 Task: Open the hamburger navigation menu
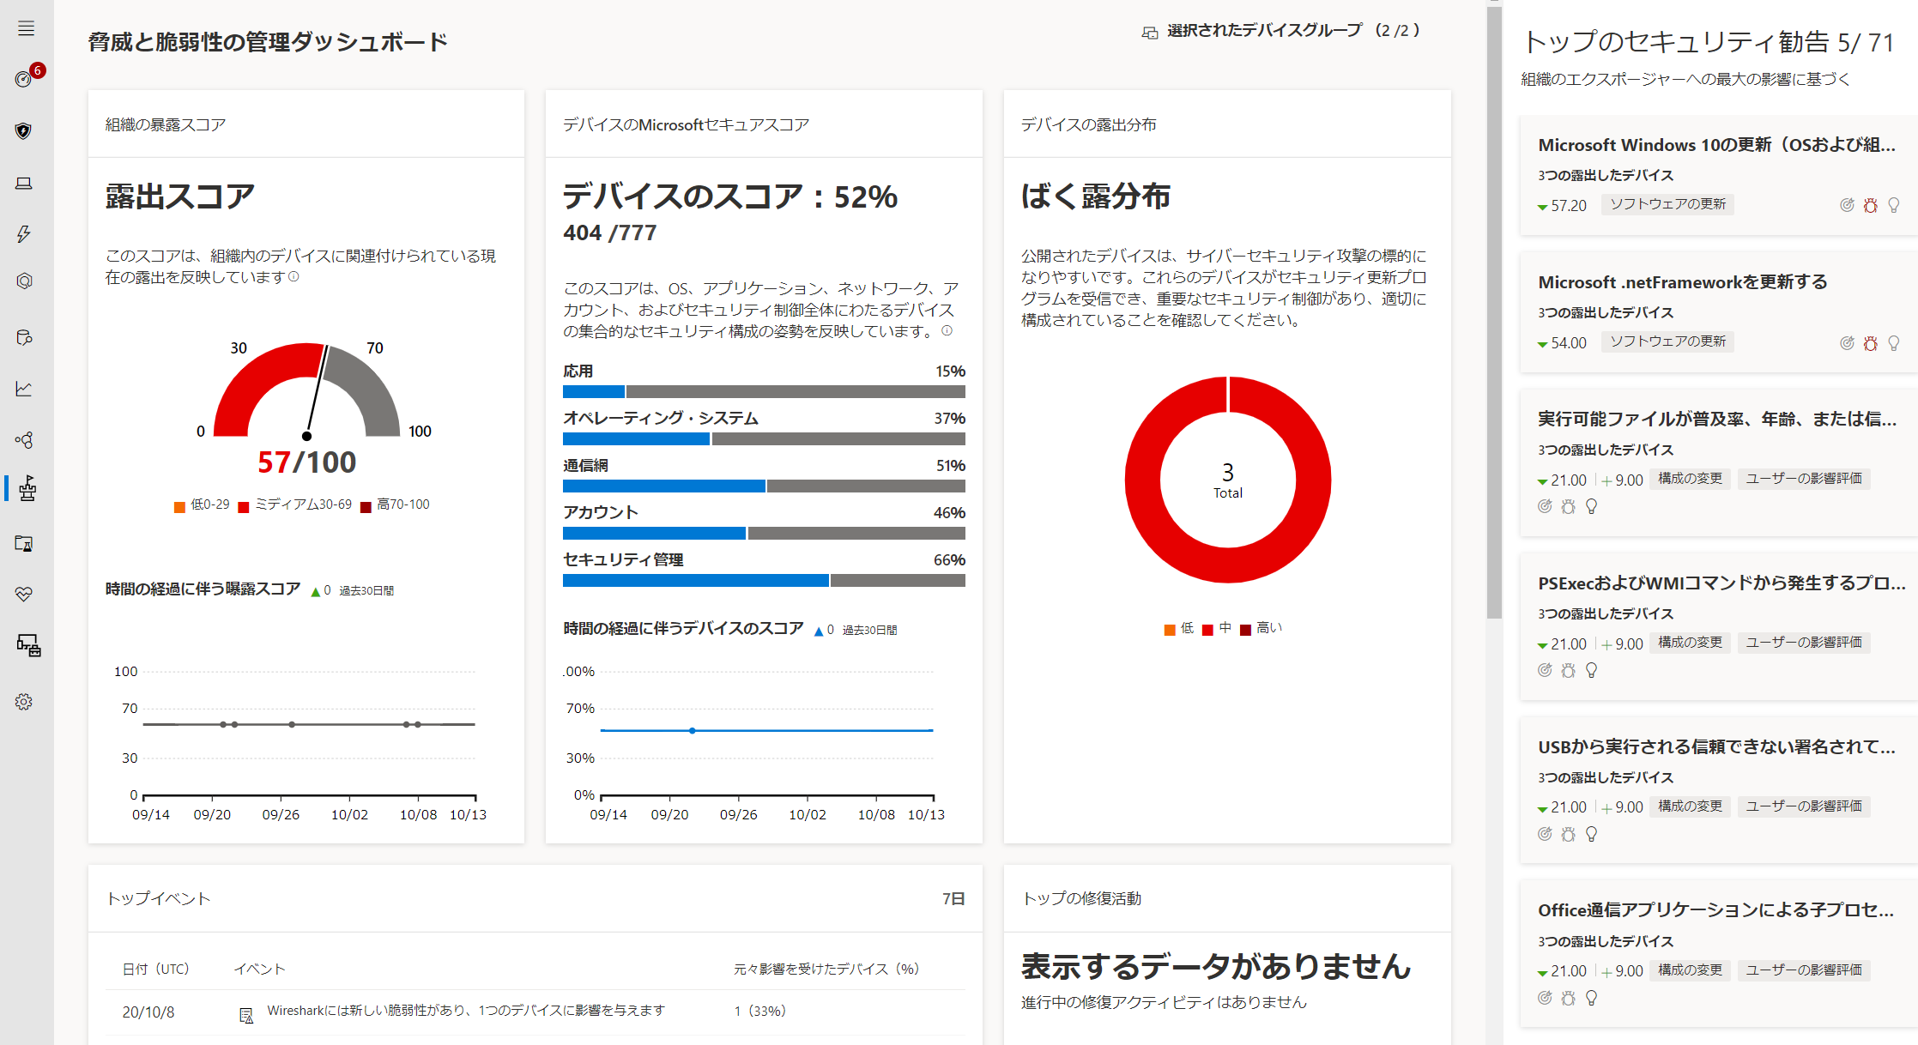(26, 28)
